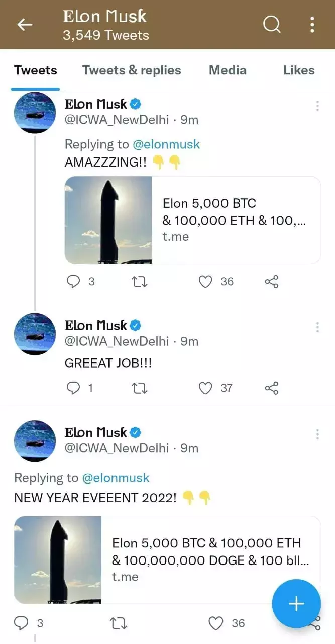335x644 pixels.
Task: Like the GREEAT JOB tweet
Action: click(x=205, y=388)
